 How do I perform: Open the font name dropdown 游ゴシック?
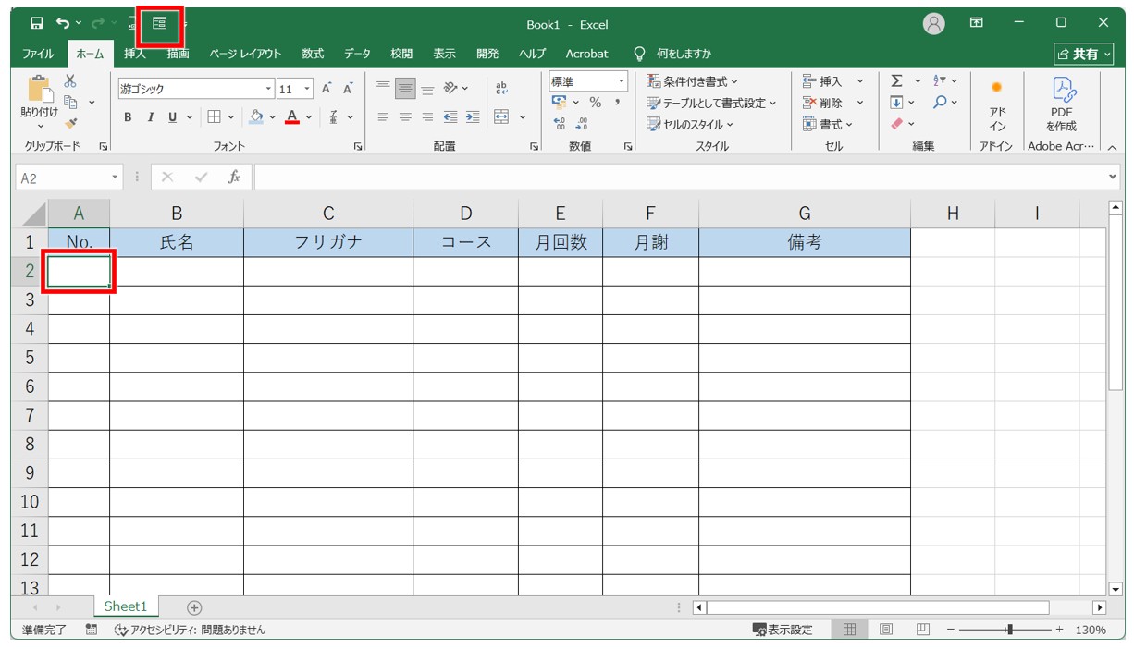(x=269, y=89)
